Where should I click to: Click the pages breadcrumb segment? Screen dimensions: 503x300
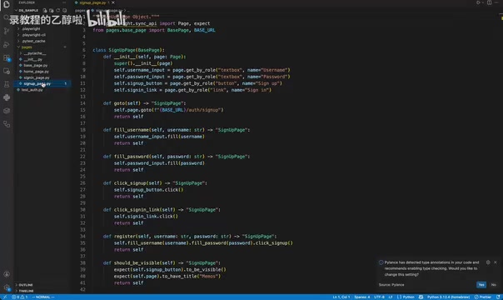point(80,10)
